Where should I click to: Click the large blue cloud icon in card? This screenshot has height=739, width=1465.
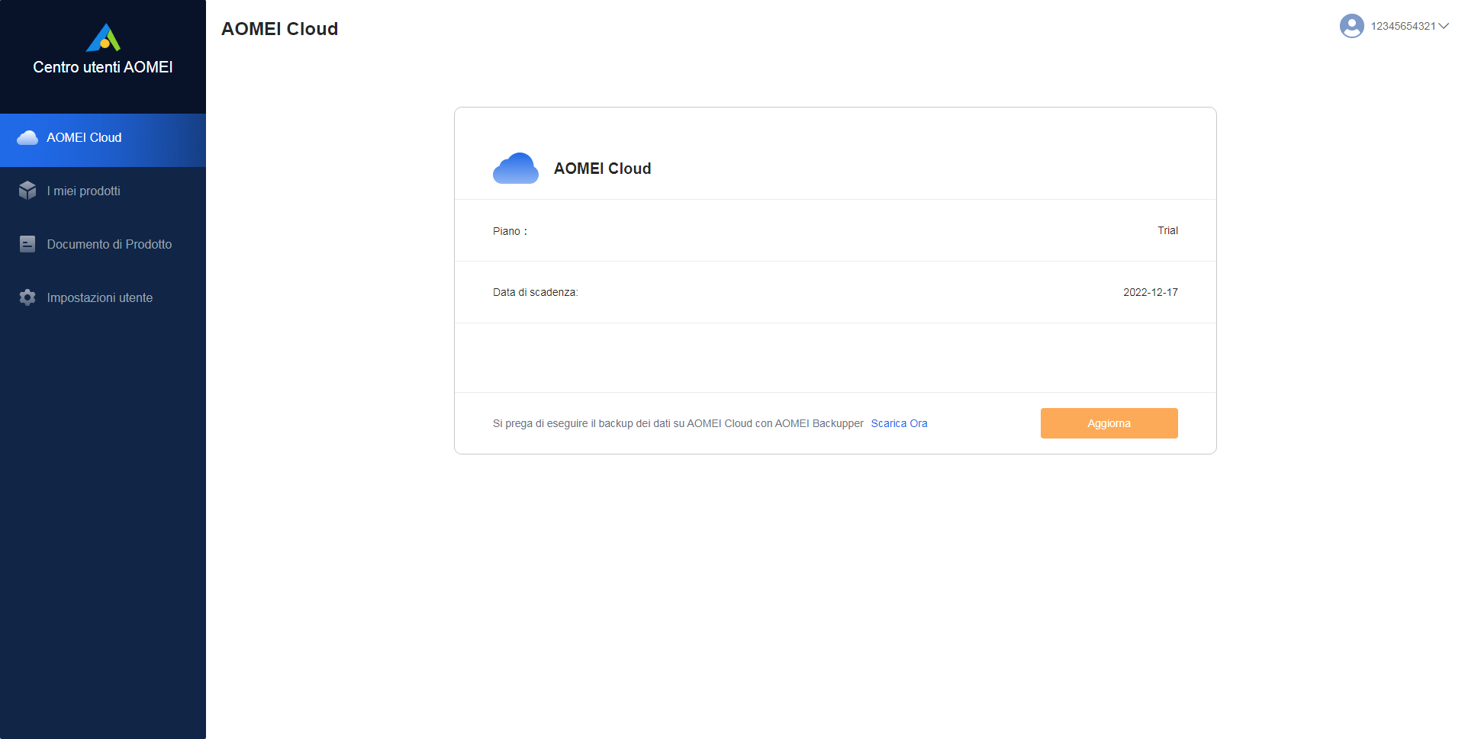click(516, 169)
